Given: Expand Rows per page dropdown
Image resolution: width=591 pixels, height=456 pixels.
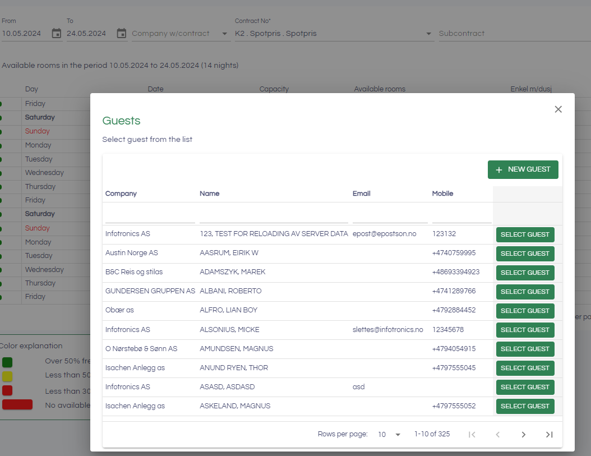Looking at the screenshot, I should coord(390,434).
